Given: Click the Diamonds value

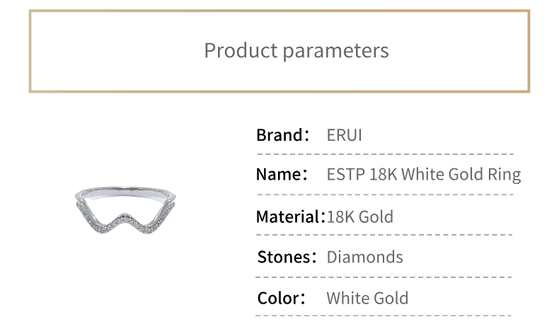Looking at the screenshot, I should tap(364, 257).
